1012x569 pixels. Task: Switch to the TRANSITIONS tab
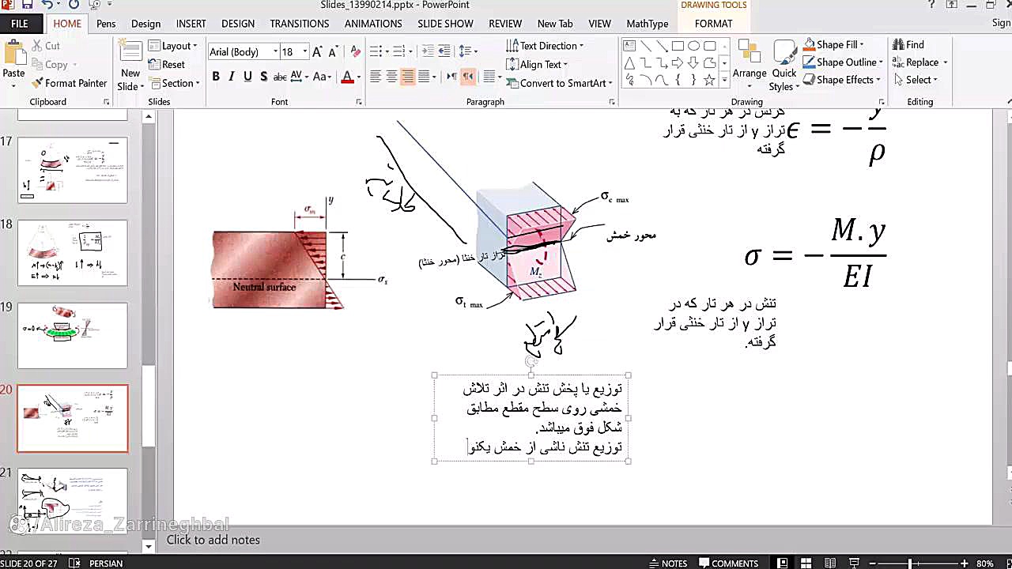point(300,24)
